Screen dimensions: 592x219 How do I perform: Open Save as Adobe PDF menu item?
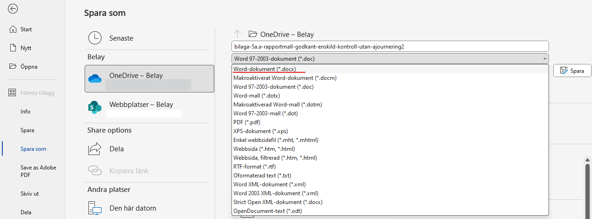point(33,171)
